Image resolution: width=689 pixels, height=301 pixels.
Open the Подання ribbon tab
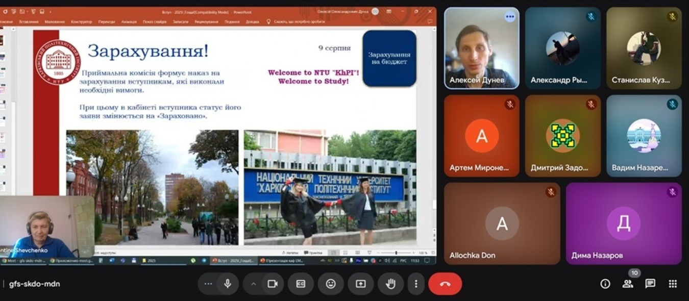(232, 22)
